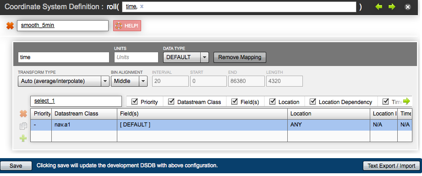Image resolution: width=422 pixels, height=176 pixels.
Task: Edit the smooth_5min name field
Action: (63, 26)
